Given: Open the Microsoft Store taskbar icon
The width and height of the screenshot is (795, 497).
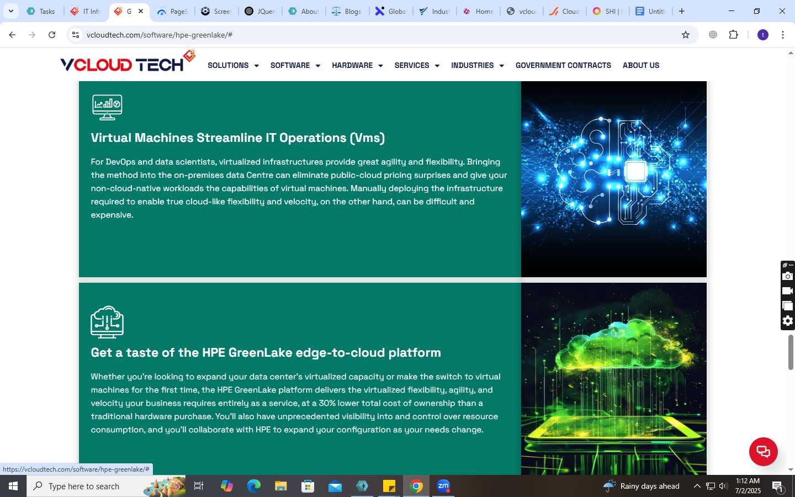Looking at the screenshot, I should point(308,486).
